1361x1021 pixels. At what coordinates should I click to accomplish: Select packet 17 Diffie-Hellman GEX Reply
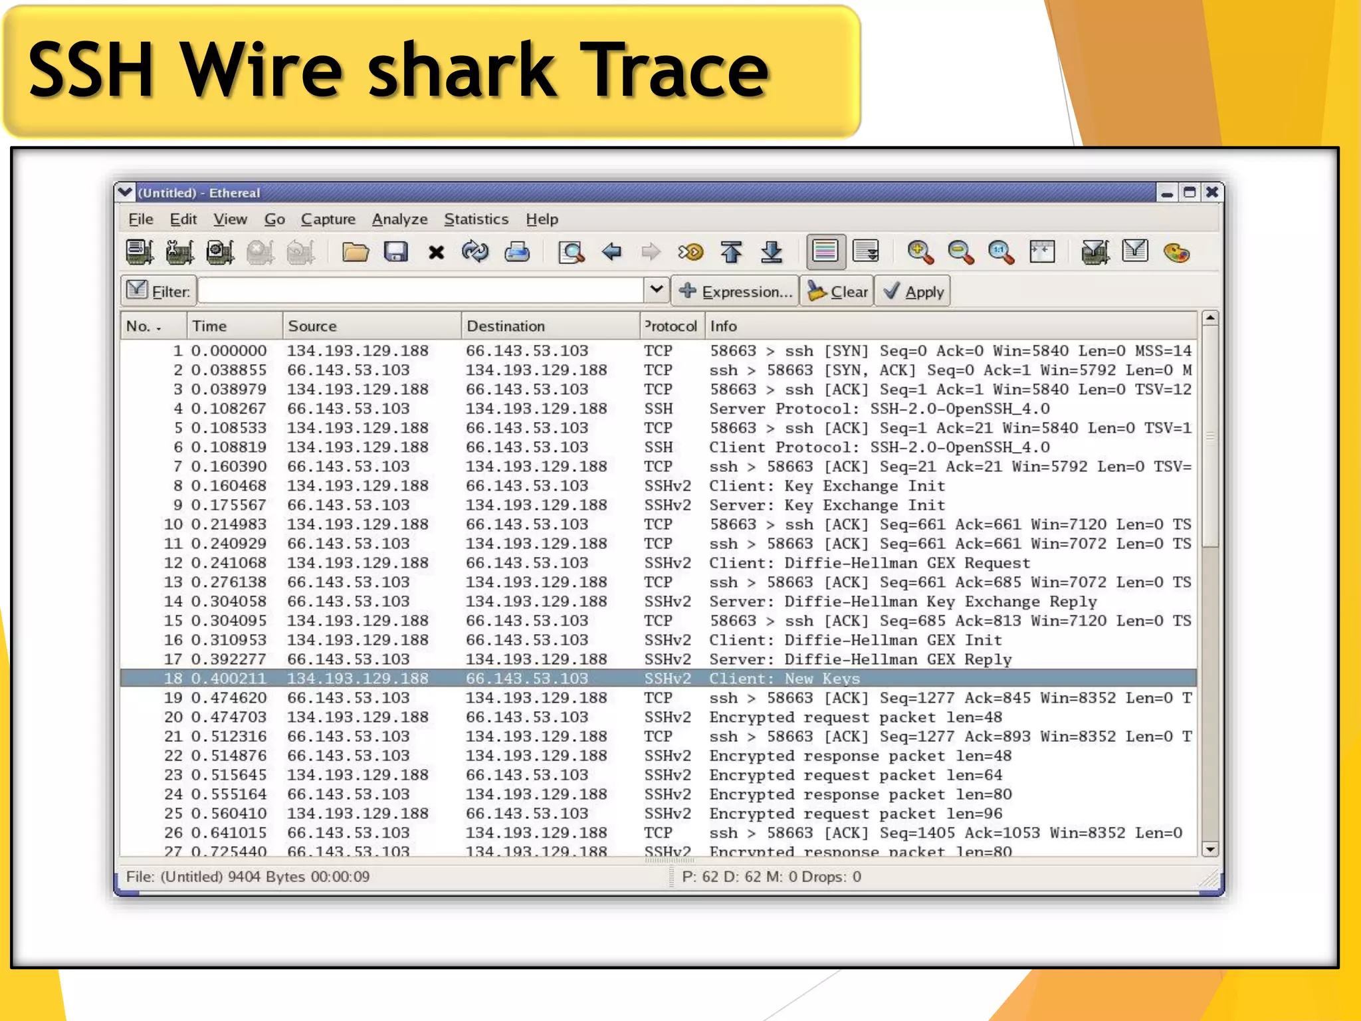pos(658,659)
